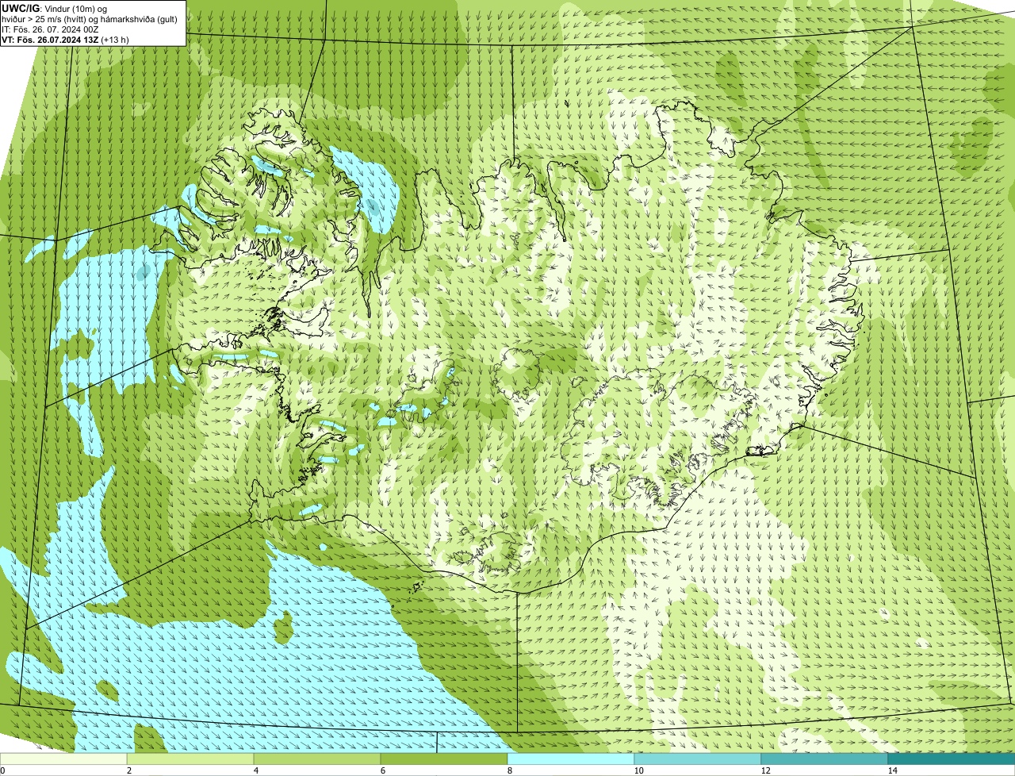Click the "IT: Fös. 26. 07. 2024 00Z" line
Image resolution: width=1015 pixels, height=776 pixels.
[x=50, y=29]
